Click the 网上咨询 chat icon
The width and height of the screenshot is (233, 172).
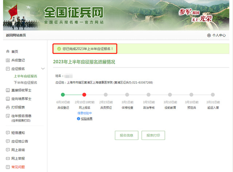point(8,150)
